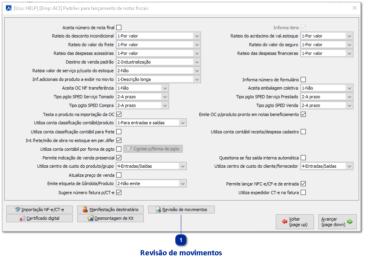370x264 pixels.
Task: Expand the Rateio do valor do frete dropdown
Action: point(158,45)
